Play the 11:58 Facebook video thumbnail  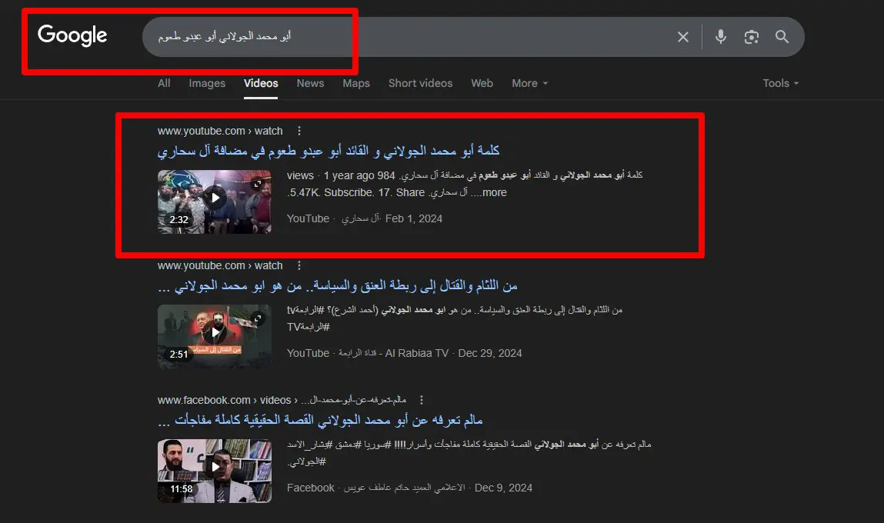[x=214, y=471]
